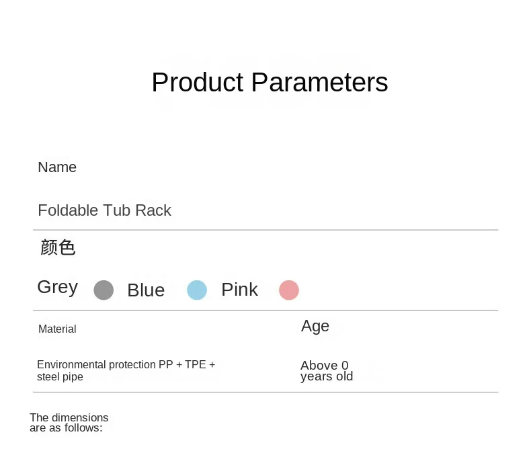Image resolution: width=531 pixels, height=453 pixels.
Task: Select the Name label
Action: (x=57, y=167)
